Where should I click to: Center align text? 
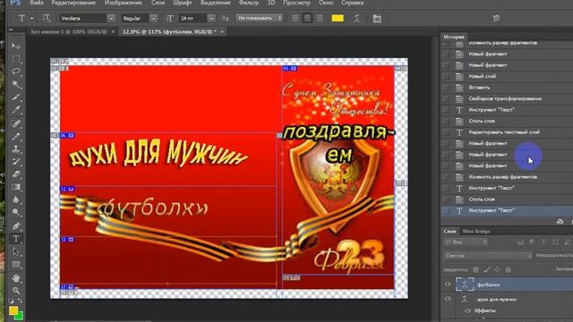307,18
